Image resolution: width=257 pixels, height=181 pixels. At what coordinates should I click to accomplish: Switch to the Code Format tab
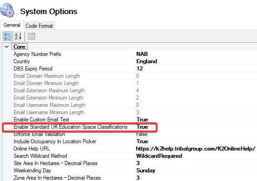pos(39,26)
